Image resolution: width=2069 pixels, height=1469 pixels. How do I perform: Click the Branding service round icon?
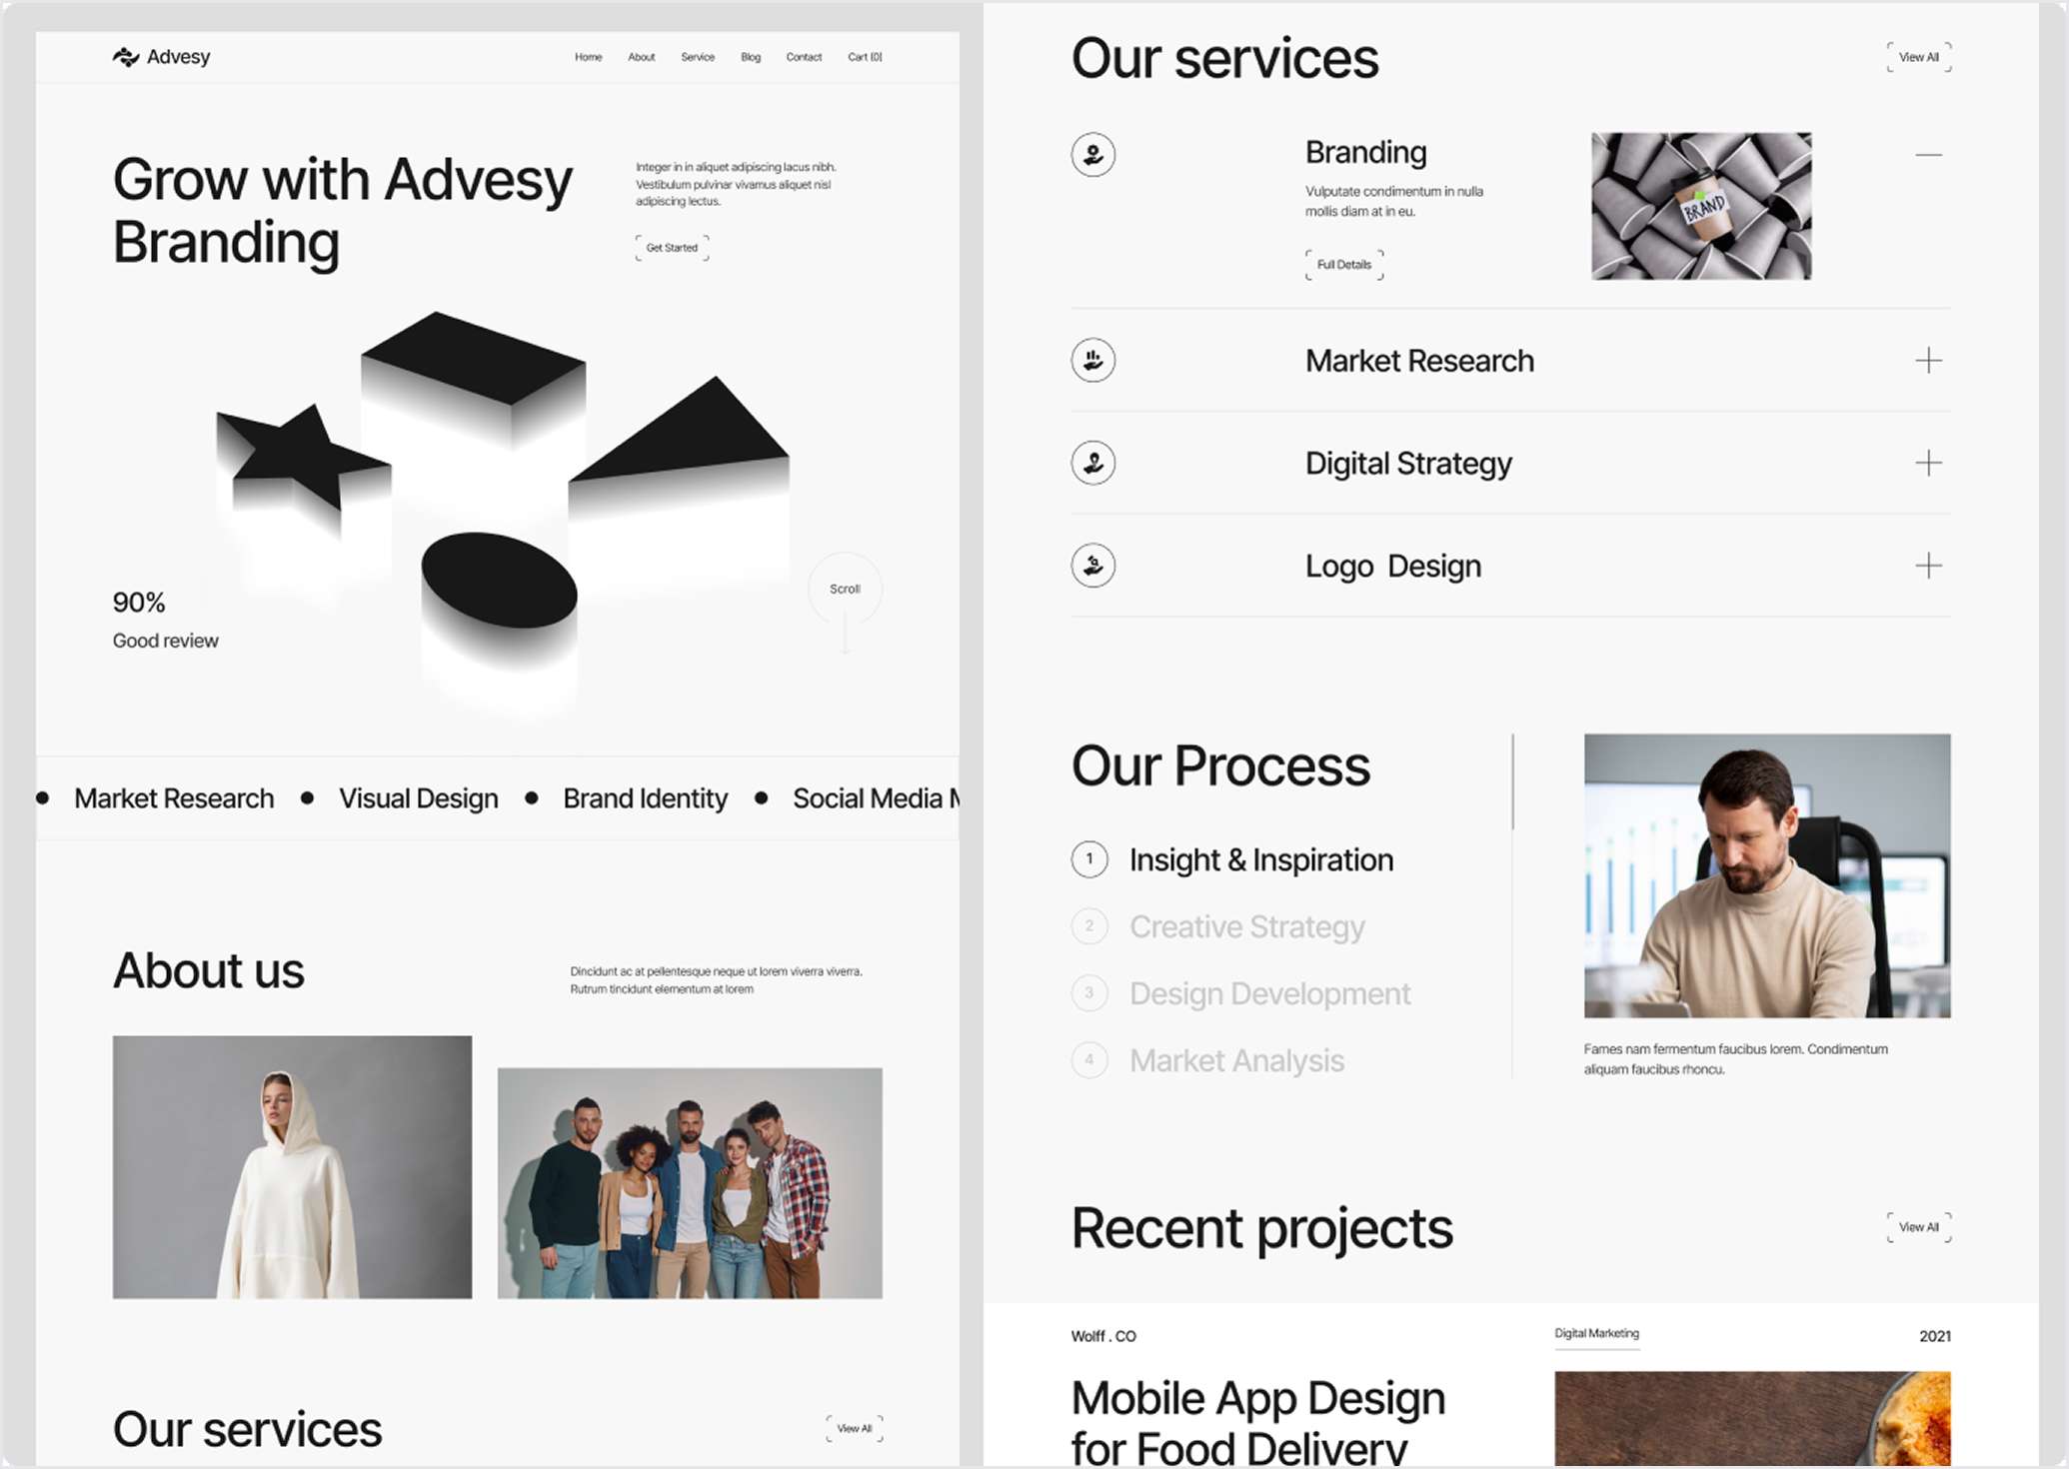1092,155
